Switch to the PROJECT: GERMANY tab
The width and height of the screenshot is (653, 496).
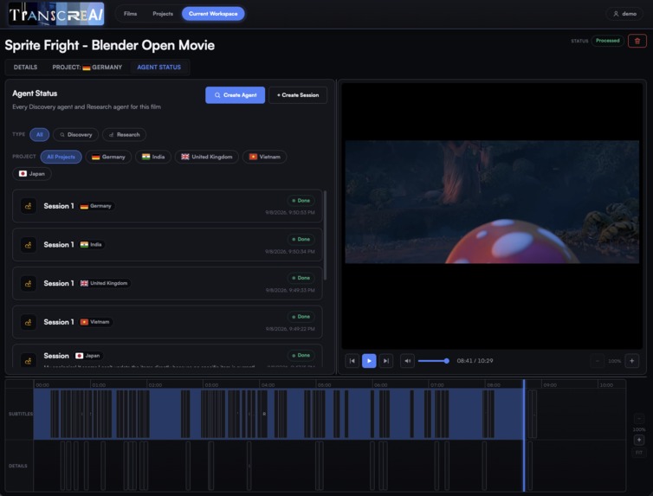[x=87, y=67]
